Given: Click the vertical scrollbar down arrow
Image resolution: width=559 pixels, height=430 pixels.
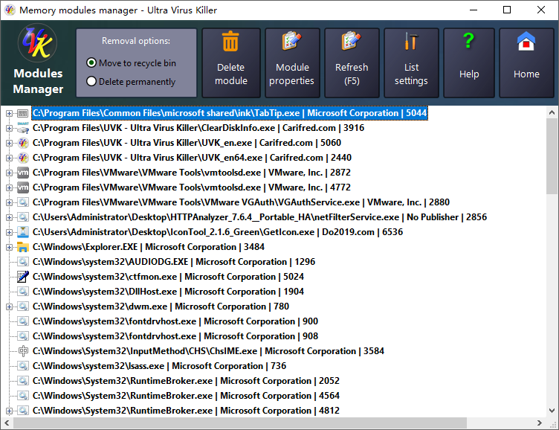Looking at the screenshot, I should 552,411.
